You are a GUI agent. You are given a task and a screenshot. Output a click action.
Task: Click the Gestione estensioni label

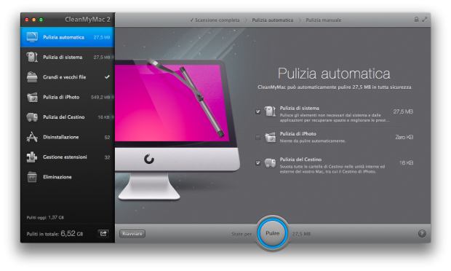point(65,157)
